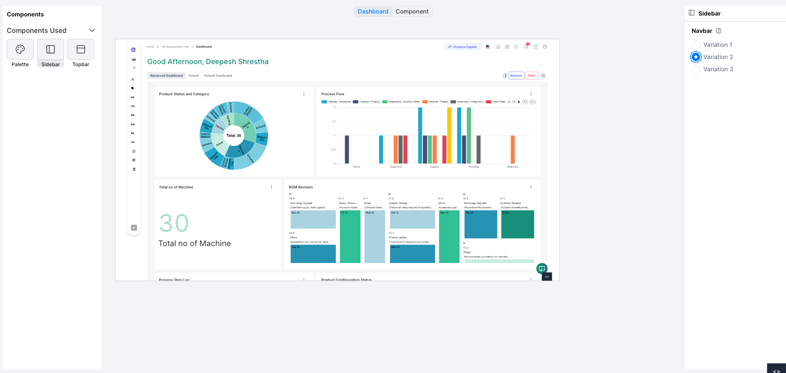The width and height of the screenshot is (786, 373).
Task: Click the checklist task icon in sidebar
Action: pos(134,151)
